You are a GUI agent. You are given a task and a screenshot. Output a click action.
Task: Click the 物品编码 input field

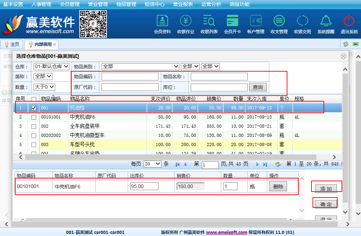130,77
